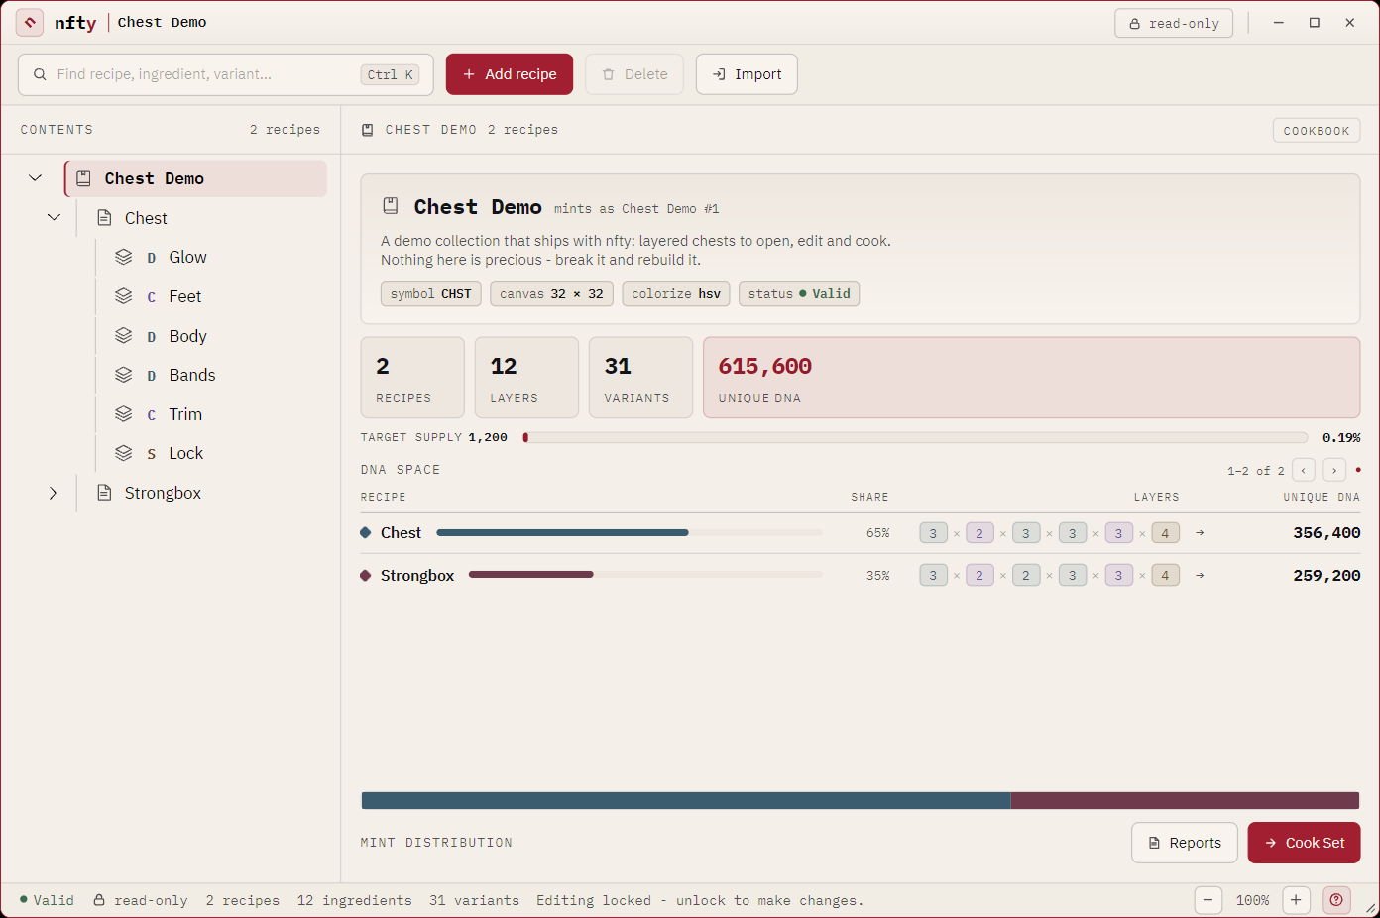Click the help icon in status bar

(1336, 900)
